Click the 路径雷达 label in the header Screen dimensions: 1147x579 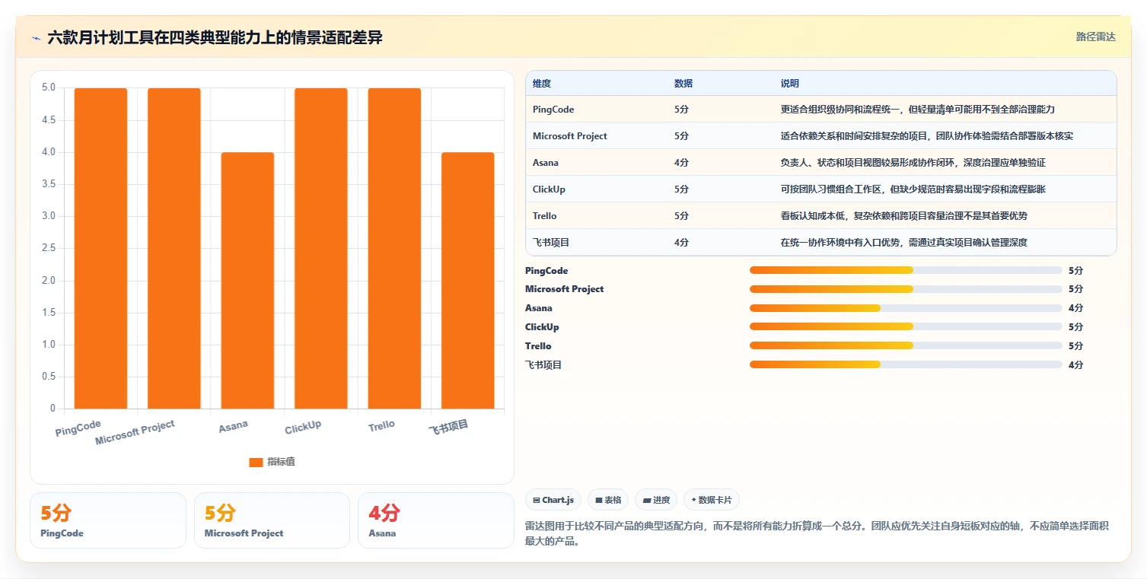click(x=1095, y=37)
